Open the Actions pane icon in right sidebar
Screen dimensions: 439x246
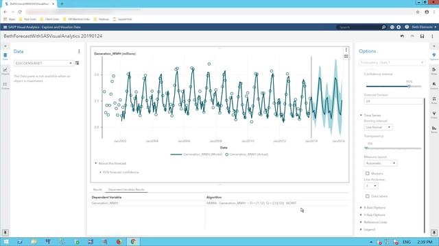[x=434, y=85]
